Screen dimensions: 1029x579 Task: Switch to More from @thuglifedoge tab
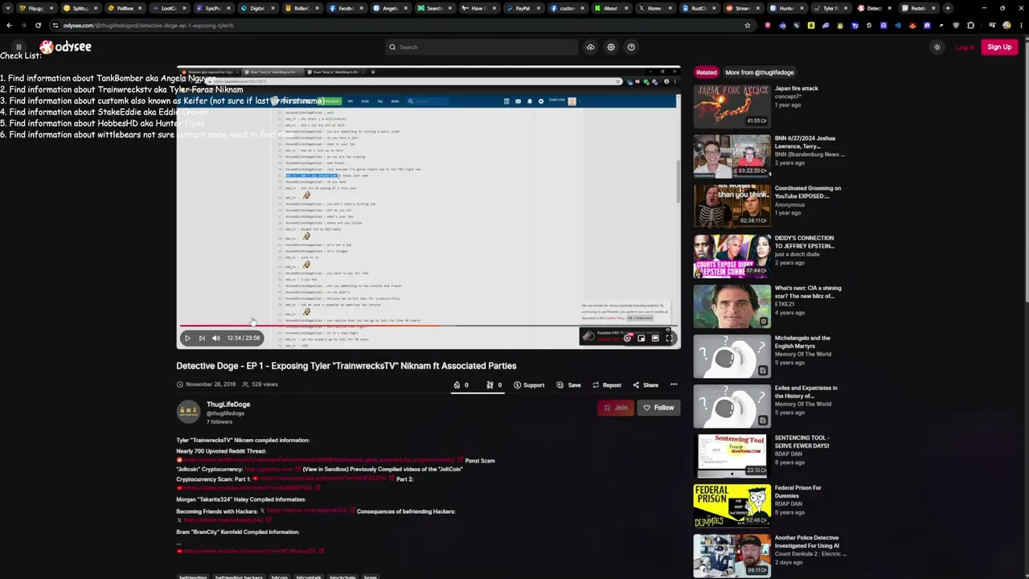click(760, 72)
